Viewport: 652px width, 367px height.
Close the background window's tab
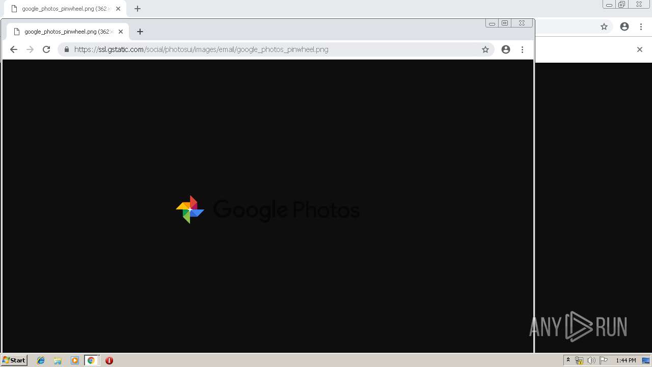118,9
